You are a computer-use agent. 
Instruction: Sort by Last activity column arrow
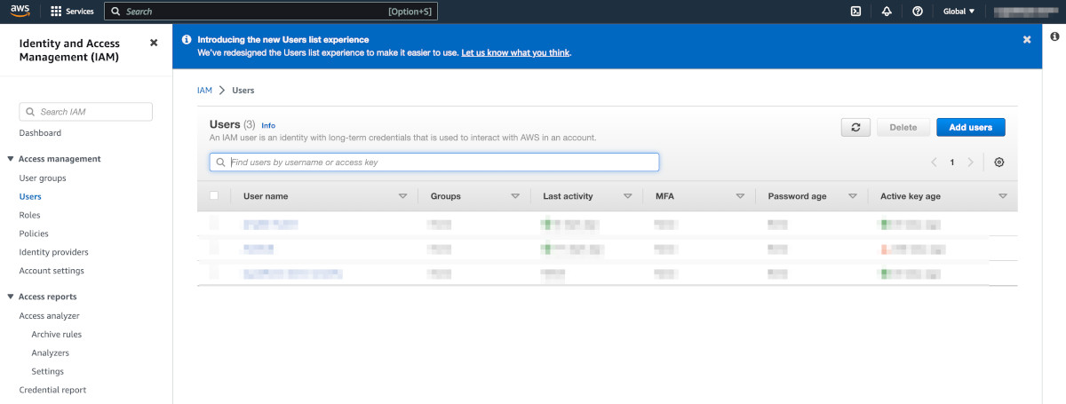(628, 196)
